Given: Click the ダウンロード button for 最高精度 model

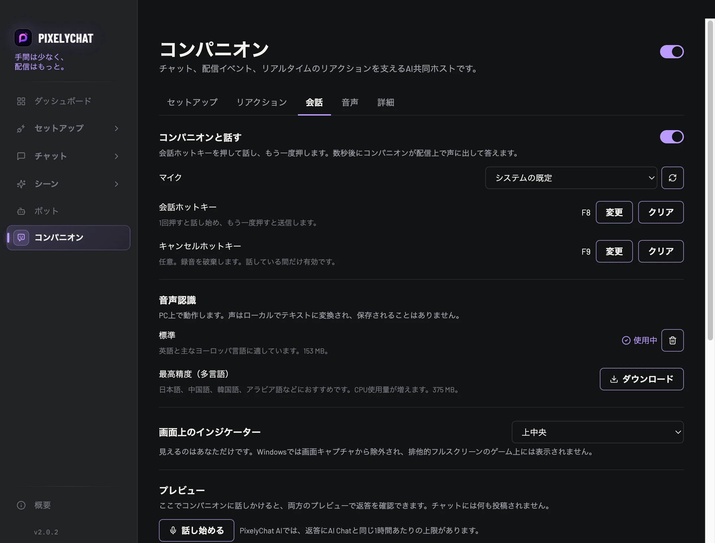Looking at the screenshot, I should (x=642, y=379).
